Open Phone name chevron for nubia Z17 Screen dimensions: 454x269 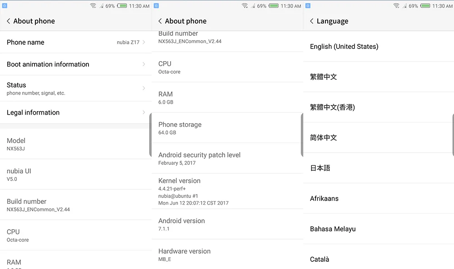144,42
